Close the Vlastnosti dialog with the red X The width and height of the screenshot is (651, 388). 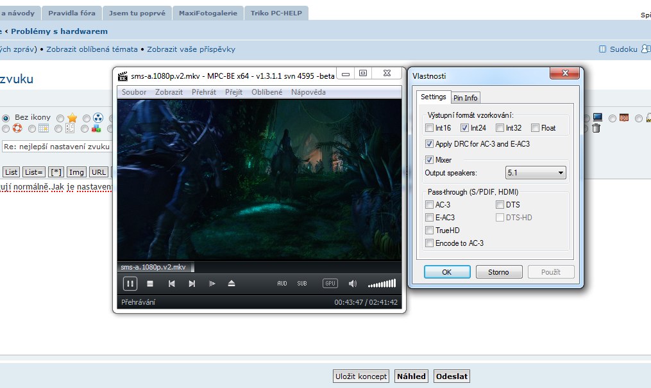(564, 73)
